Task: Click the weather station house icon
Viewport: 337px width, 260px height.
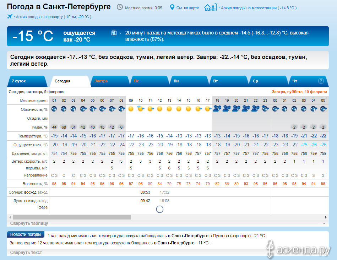Action: 211,7
